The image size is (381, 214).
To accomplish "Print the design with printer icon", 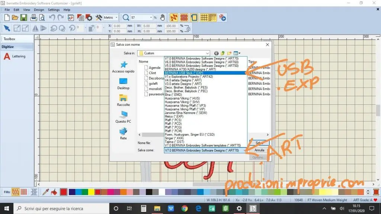I will [x=33, y=17].
